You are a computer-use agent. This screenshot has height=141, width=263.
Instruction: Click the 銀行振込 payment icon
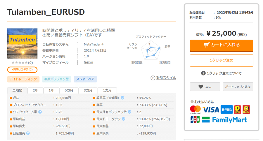226,110
